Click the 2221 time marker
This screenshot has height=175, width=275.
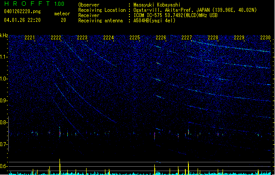click(30, 38)
